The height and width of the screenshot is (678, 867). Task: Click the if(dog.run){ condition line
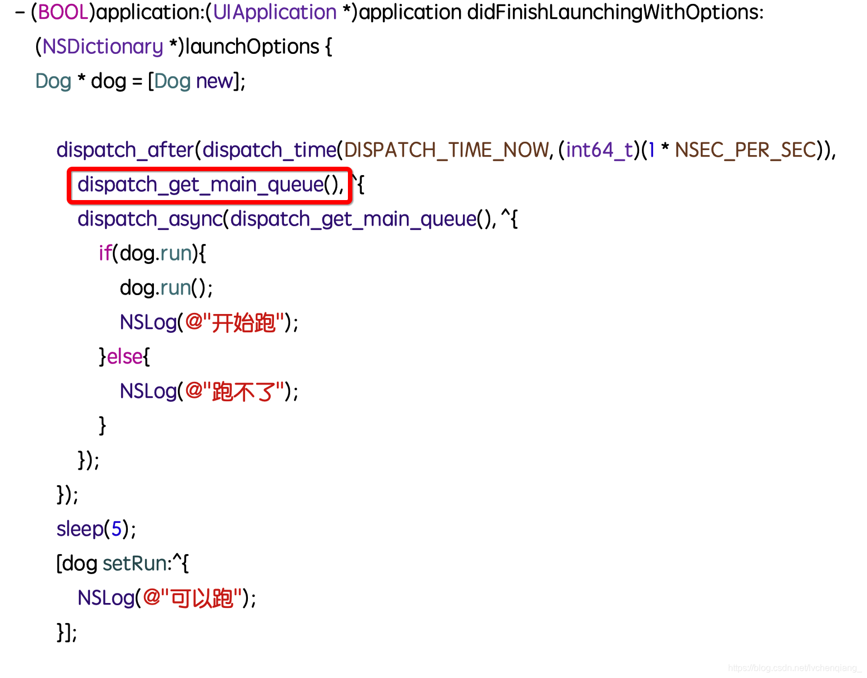coord(152,253)
